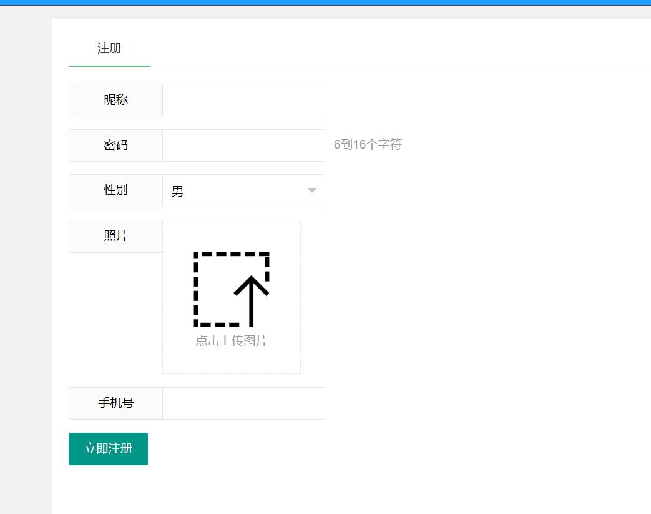Click the 昵称 field label
The height and width of the screenshot is (514, 651).
[x=115, y=100]
